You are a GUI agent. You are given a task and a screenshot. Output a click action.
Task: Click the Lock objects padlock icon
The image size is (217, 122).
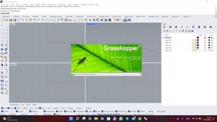coord(90,20)
